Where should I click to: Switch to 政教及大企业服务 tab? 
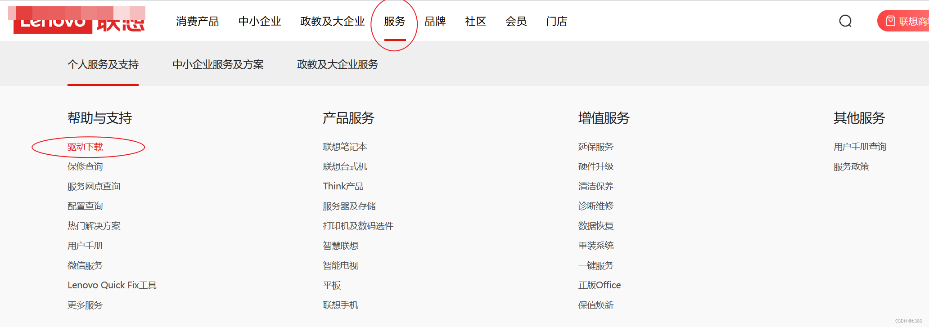pyautogui.click(x=338, y=64)
